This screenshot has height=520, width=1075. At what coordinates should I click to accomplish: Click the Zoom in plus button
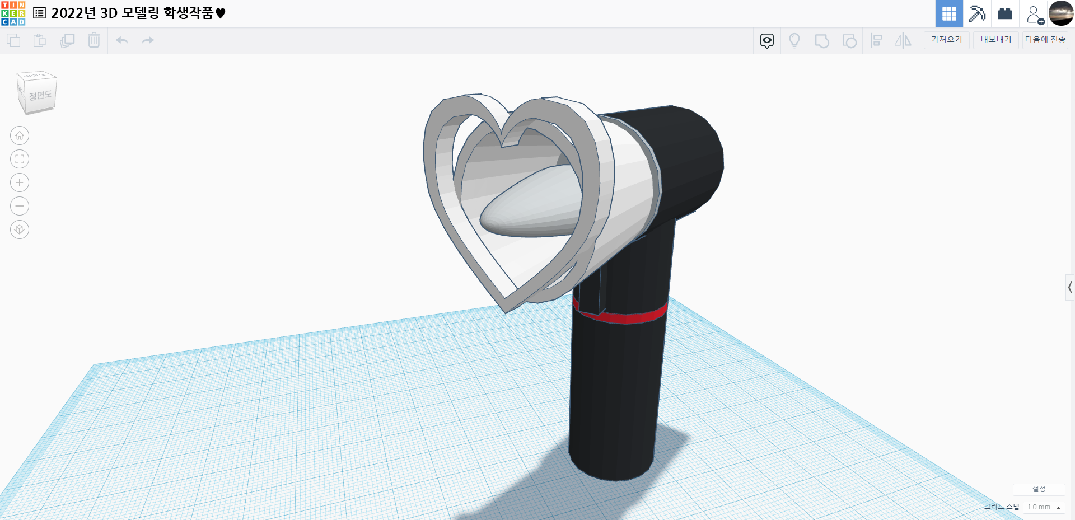point(20,182)
